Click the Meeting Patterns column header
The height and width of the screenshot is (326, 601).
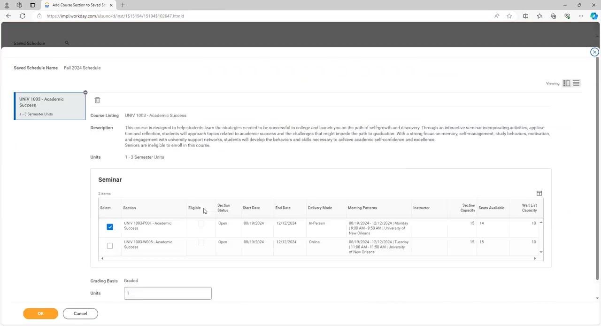(362, 208)
